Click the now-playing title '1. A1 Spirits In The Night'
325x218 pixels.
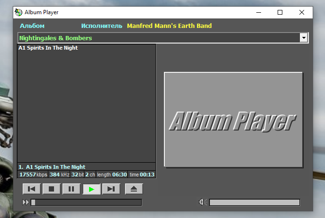tap(52, 167)
